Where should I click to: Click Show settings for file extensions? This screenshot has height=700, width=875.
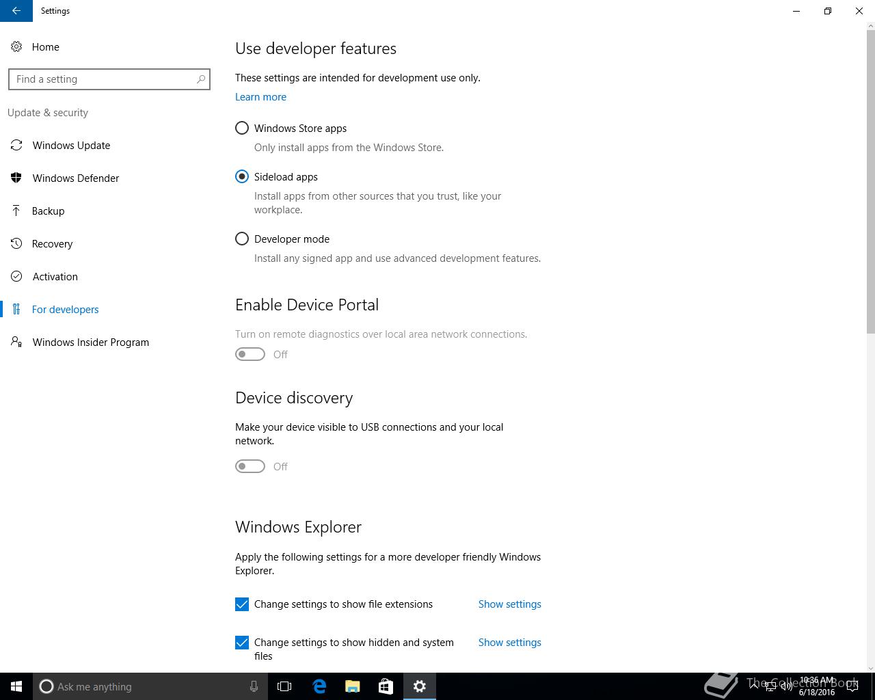[510, 604]
